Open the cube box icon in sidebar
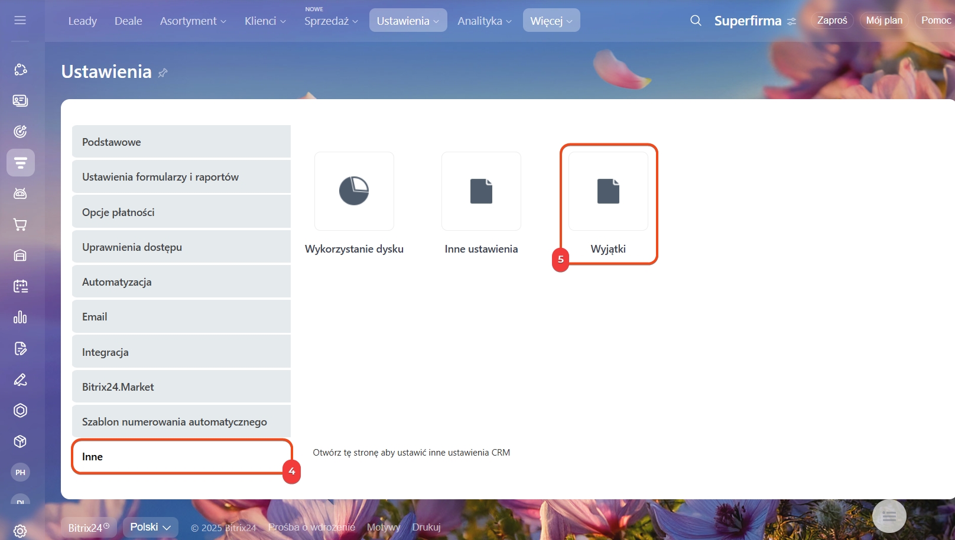 tap(20, 441)
